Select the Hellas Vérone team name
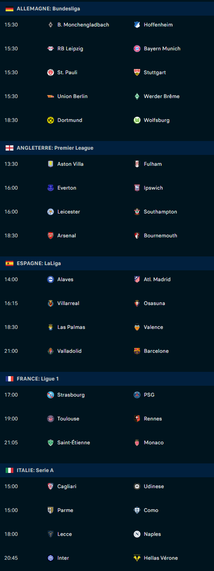Screen dimensions: 214x571 pos(161,558)
